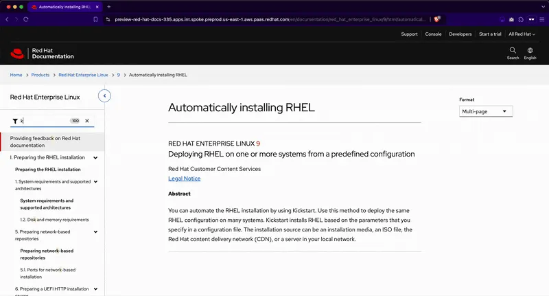This screenshot has height=296, width=549.
Task: Open a new tab with plus icon
Action: pyautogui.click(x=109, y=7)
